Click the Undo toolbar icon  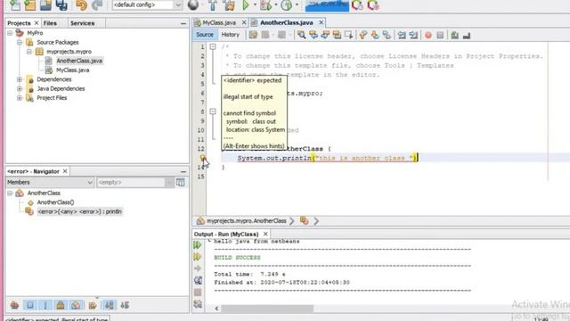click(x=81, y=4)
